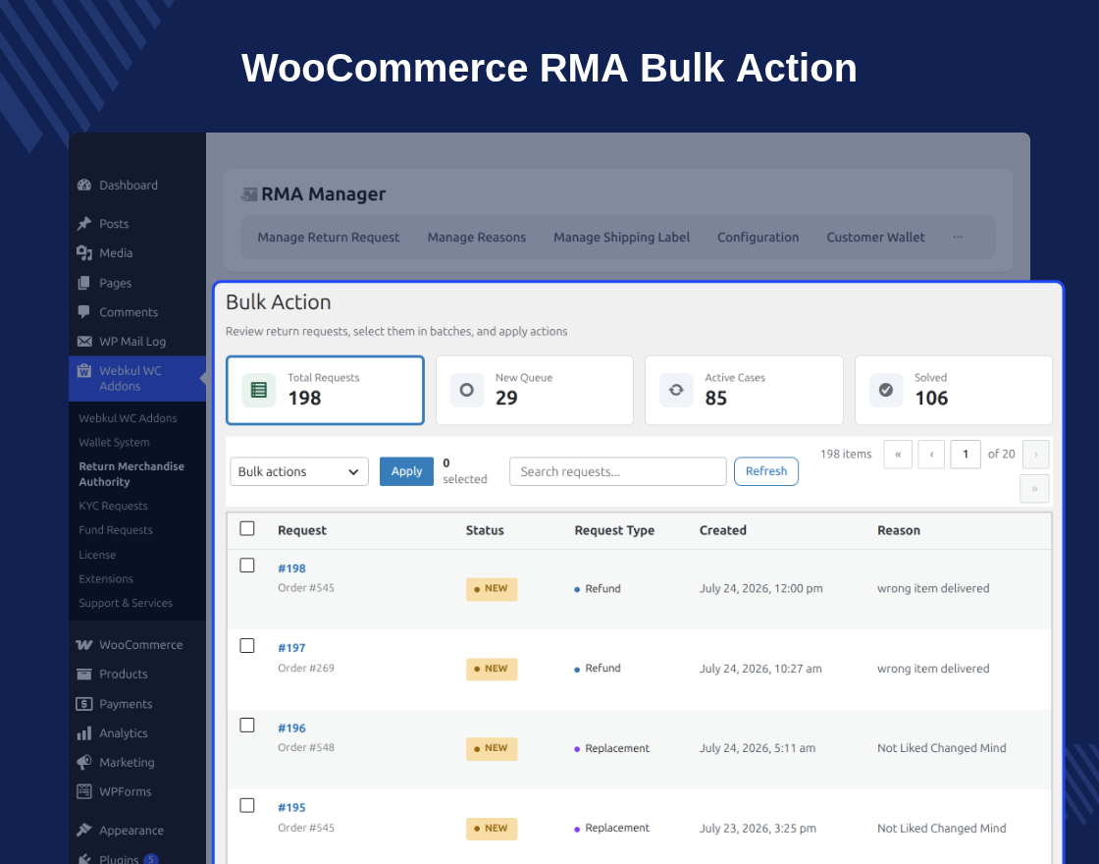The image size is (1099, 864).
Task: Click the Solved checkmark icon
Action: pos(886,390)
